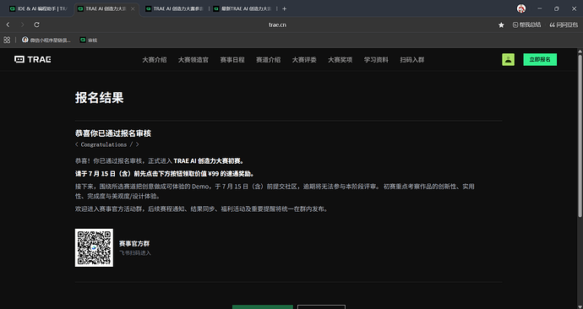Click the trae.cn address bar

click(x=277, y=24)
